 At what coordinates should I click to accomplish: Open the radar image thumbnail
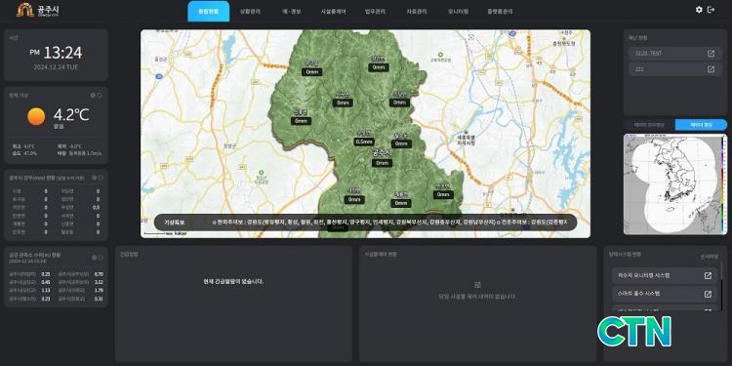[675, 183]
